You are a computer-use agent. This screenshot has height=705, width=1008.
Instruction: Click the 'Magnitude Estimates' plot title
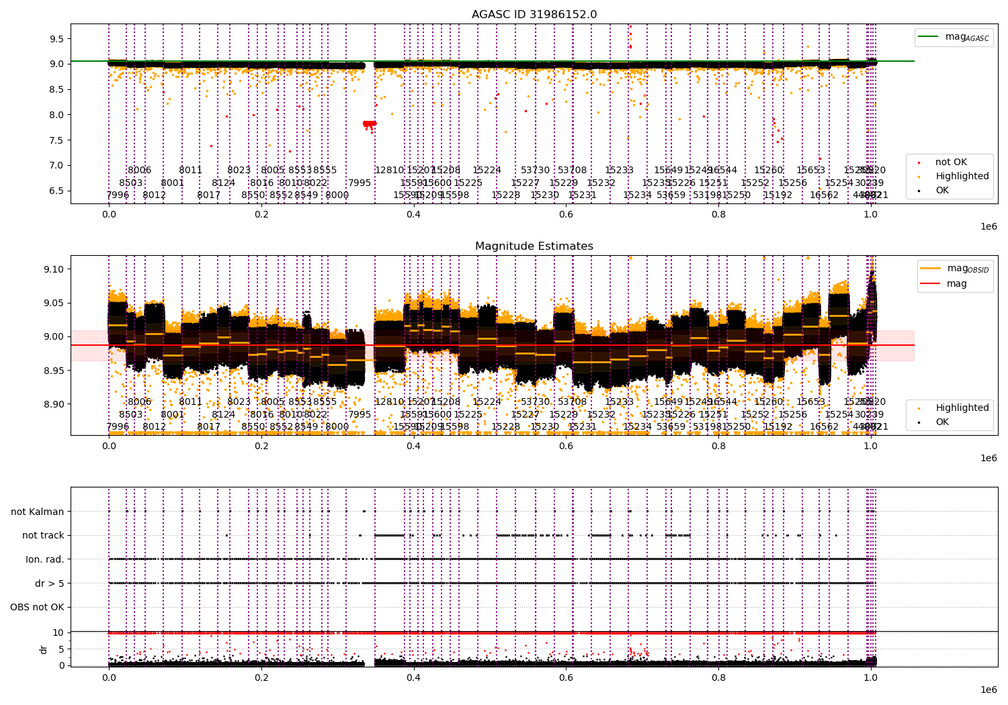point(534,246)
